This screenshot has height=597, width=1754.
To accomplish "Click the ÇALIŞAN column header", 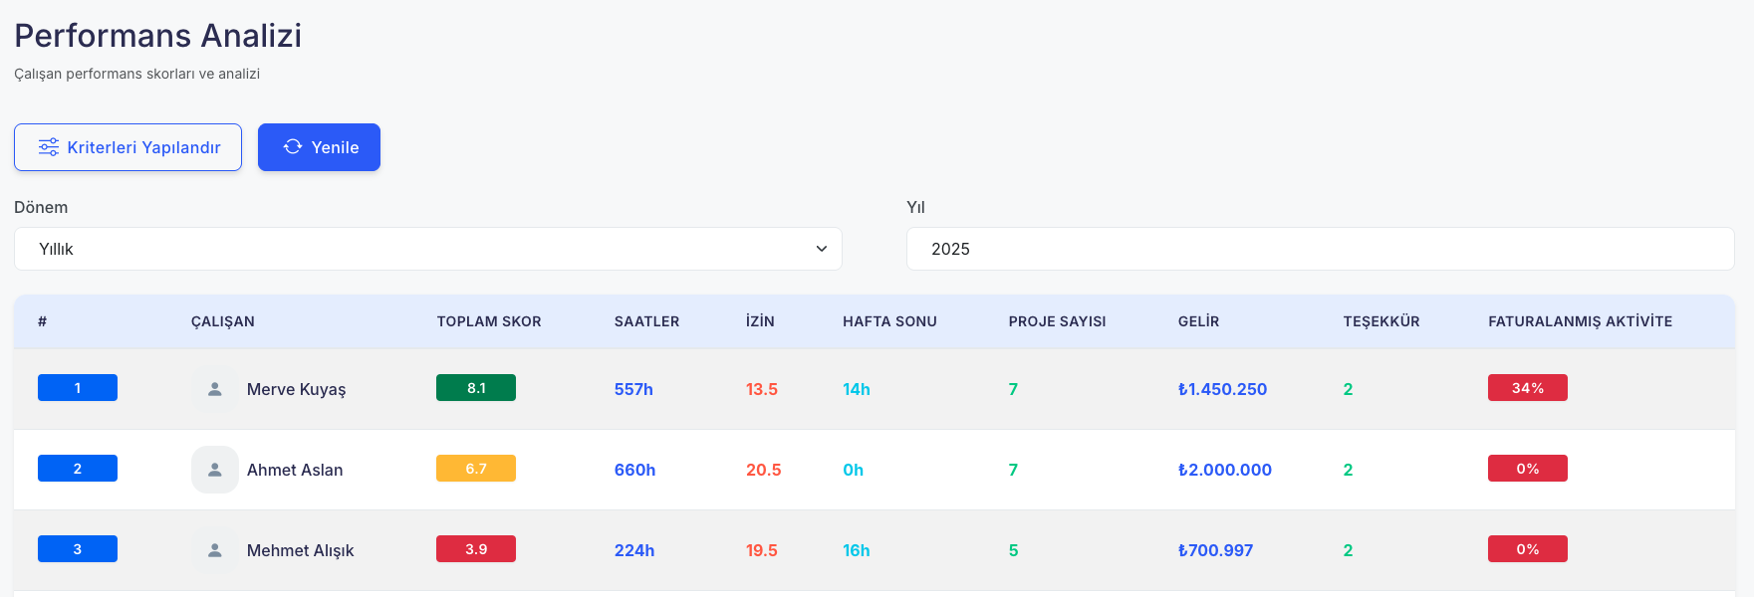I will (x=223, y=321).
